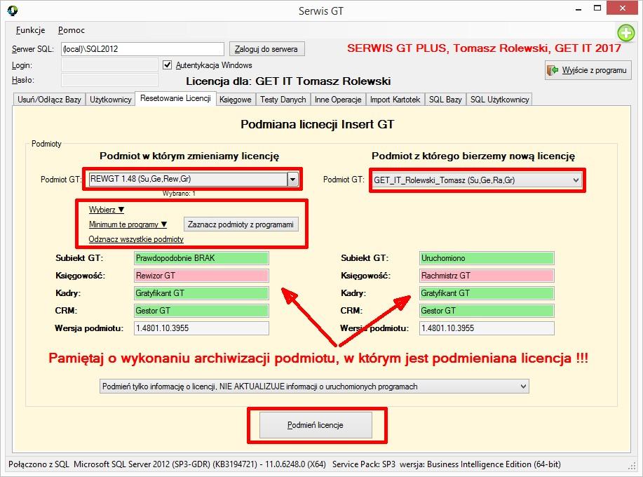Viewport: 643px width, 477px height.
Task: Open the GET_IT_Rolewski_Tomasz Podmiot GT combo box
Action: pyautogui.click(x=477, y=180)
